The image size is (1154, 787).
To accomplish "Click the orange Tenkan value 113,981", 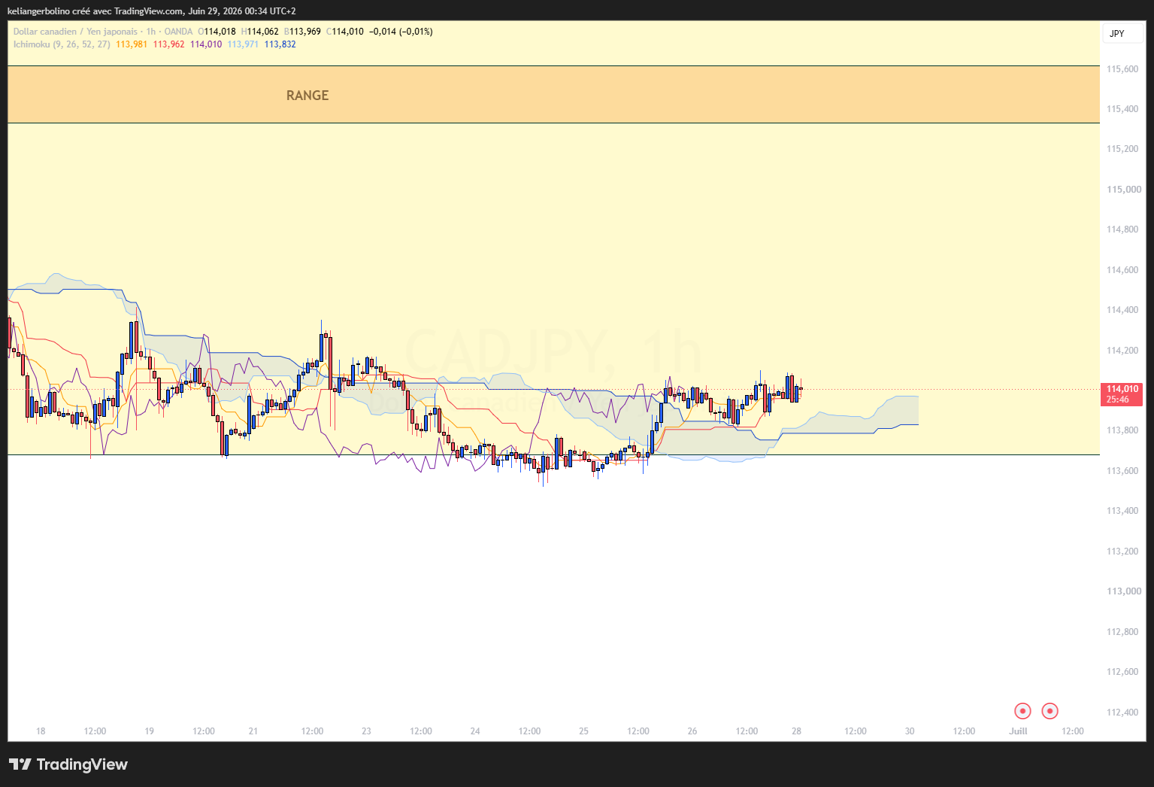I will [132, 44].
